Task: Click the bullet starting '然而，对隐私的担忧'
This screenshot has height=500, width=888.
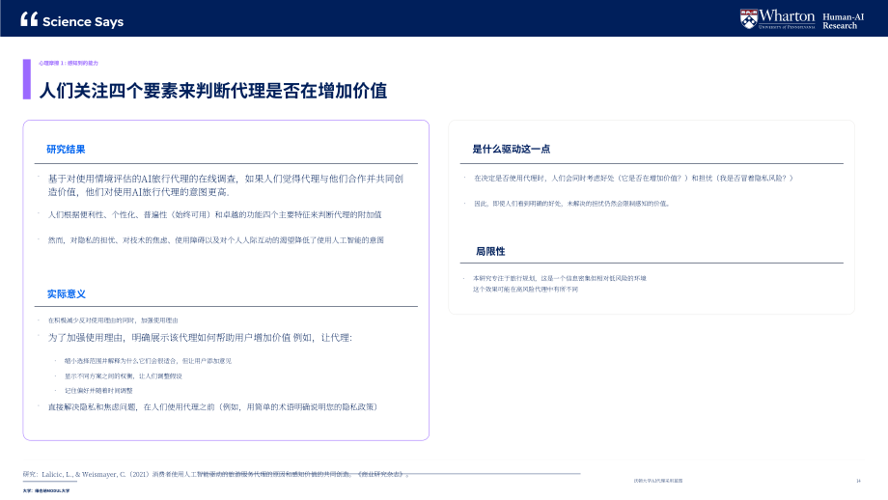Action: click(216, 240)
